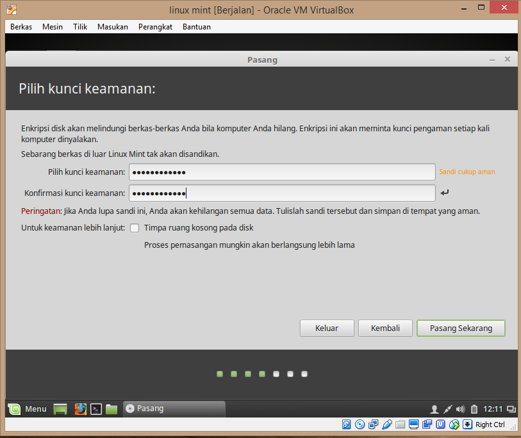Open the 'Mesin' menu

click(x=52, y=26)
